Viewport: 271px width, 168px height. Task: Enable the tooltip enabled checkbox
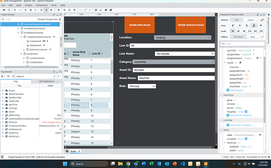250,146
